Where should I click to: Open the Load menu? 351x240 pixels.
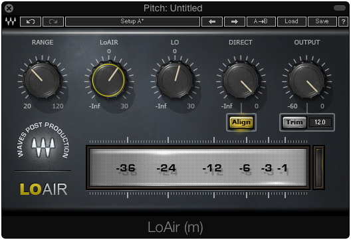pyautogui.click(x=291, y=22)
